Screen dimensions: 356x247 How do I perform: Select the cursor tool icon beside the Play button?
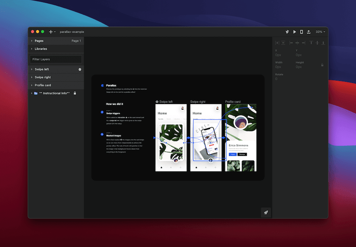[287, 32]
